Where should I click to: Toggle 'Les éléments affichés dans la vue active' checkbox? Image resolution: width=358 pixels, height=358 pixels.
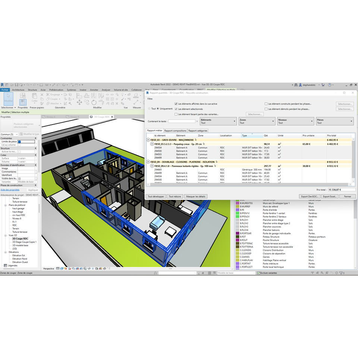[x=176, y=104]
